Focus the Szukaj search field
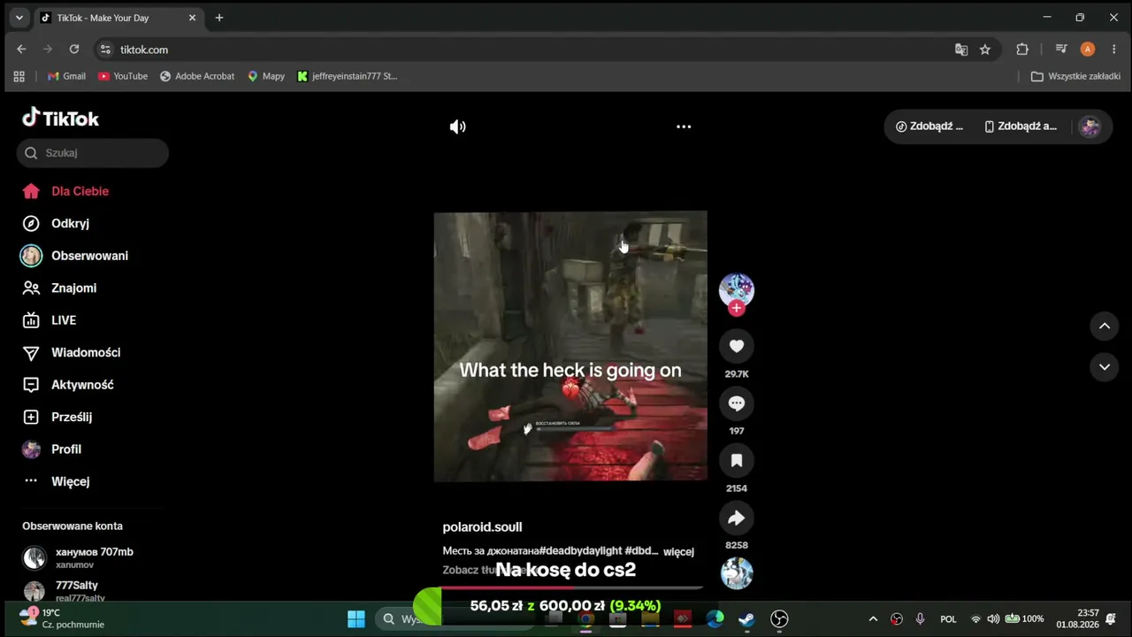The image size is (1132, 637). (x=93, y=153)
